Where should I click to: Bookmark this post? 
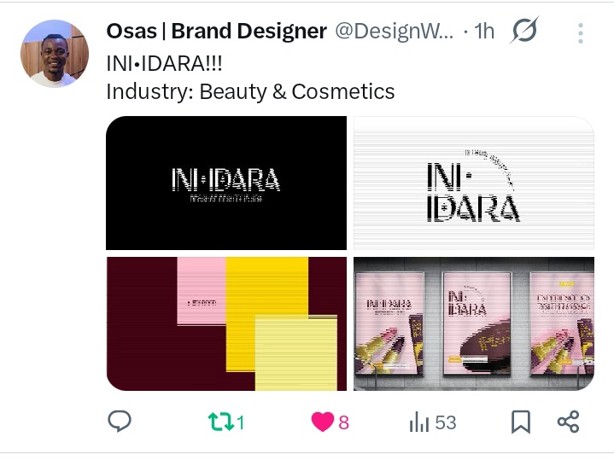click(521, 422)
